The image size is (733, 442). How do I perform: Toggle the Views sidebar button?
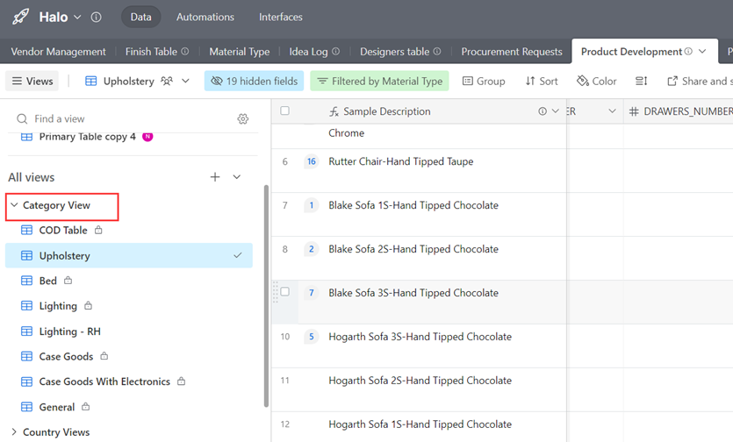point(32,81)
